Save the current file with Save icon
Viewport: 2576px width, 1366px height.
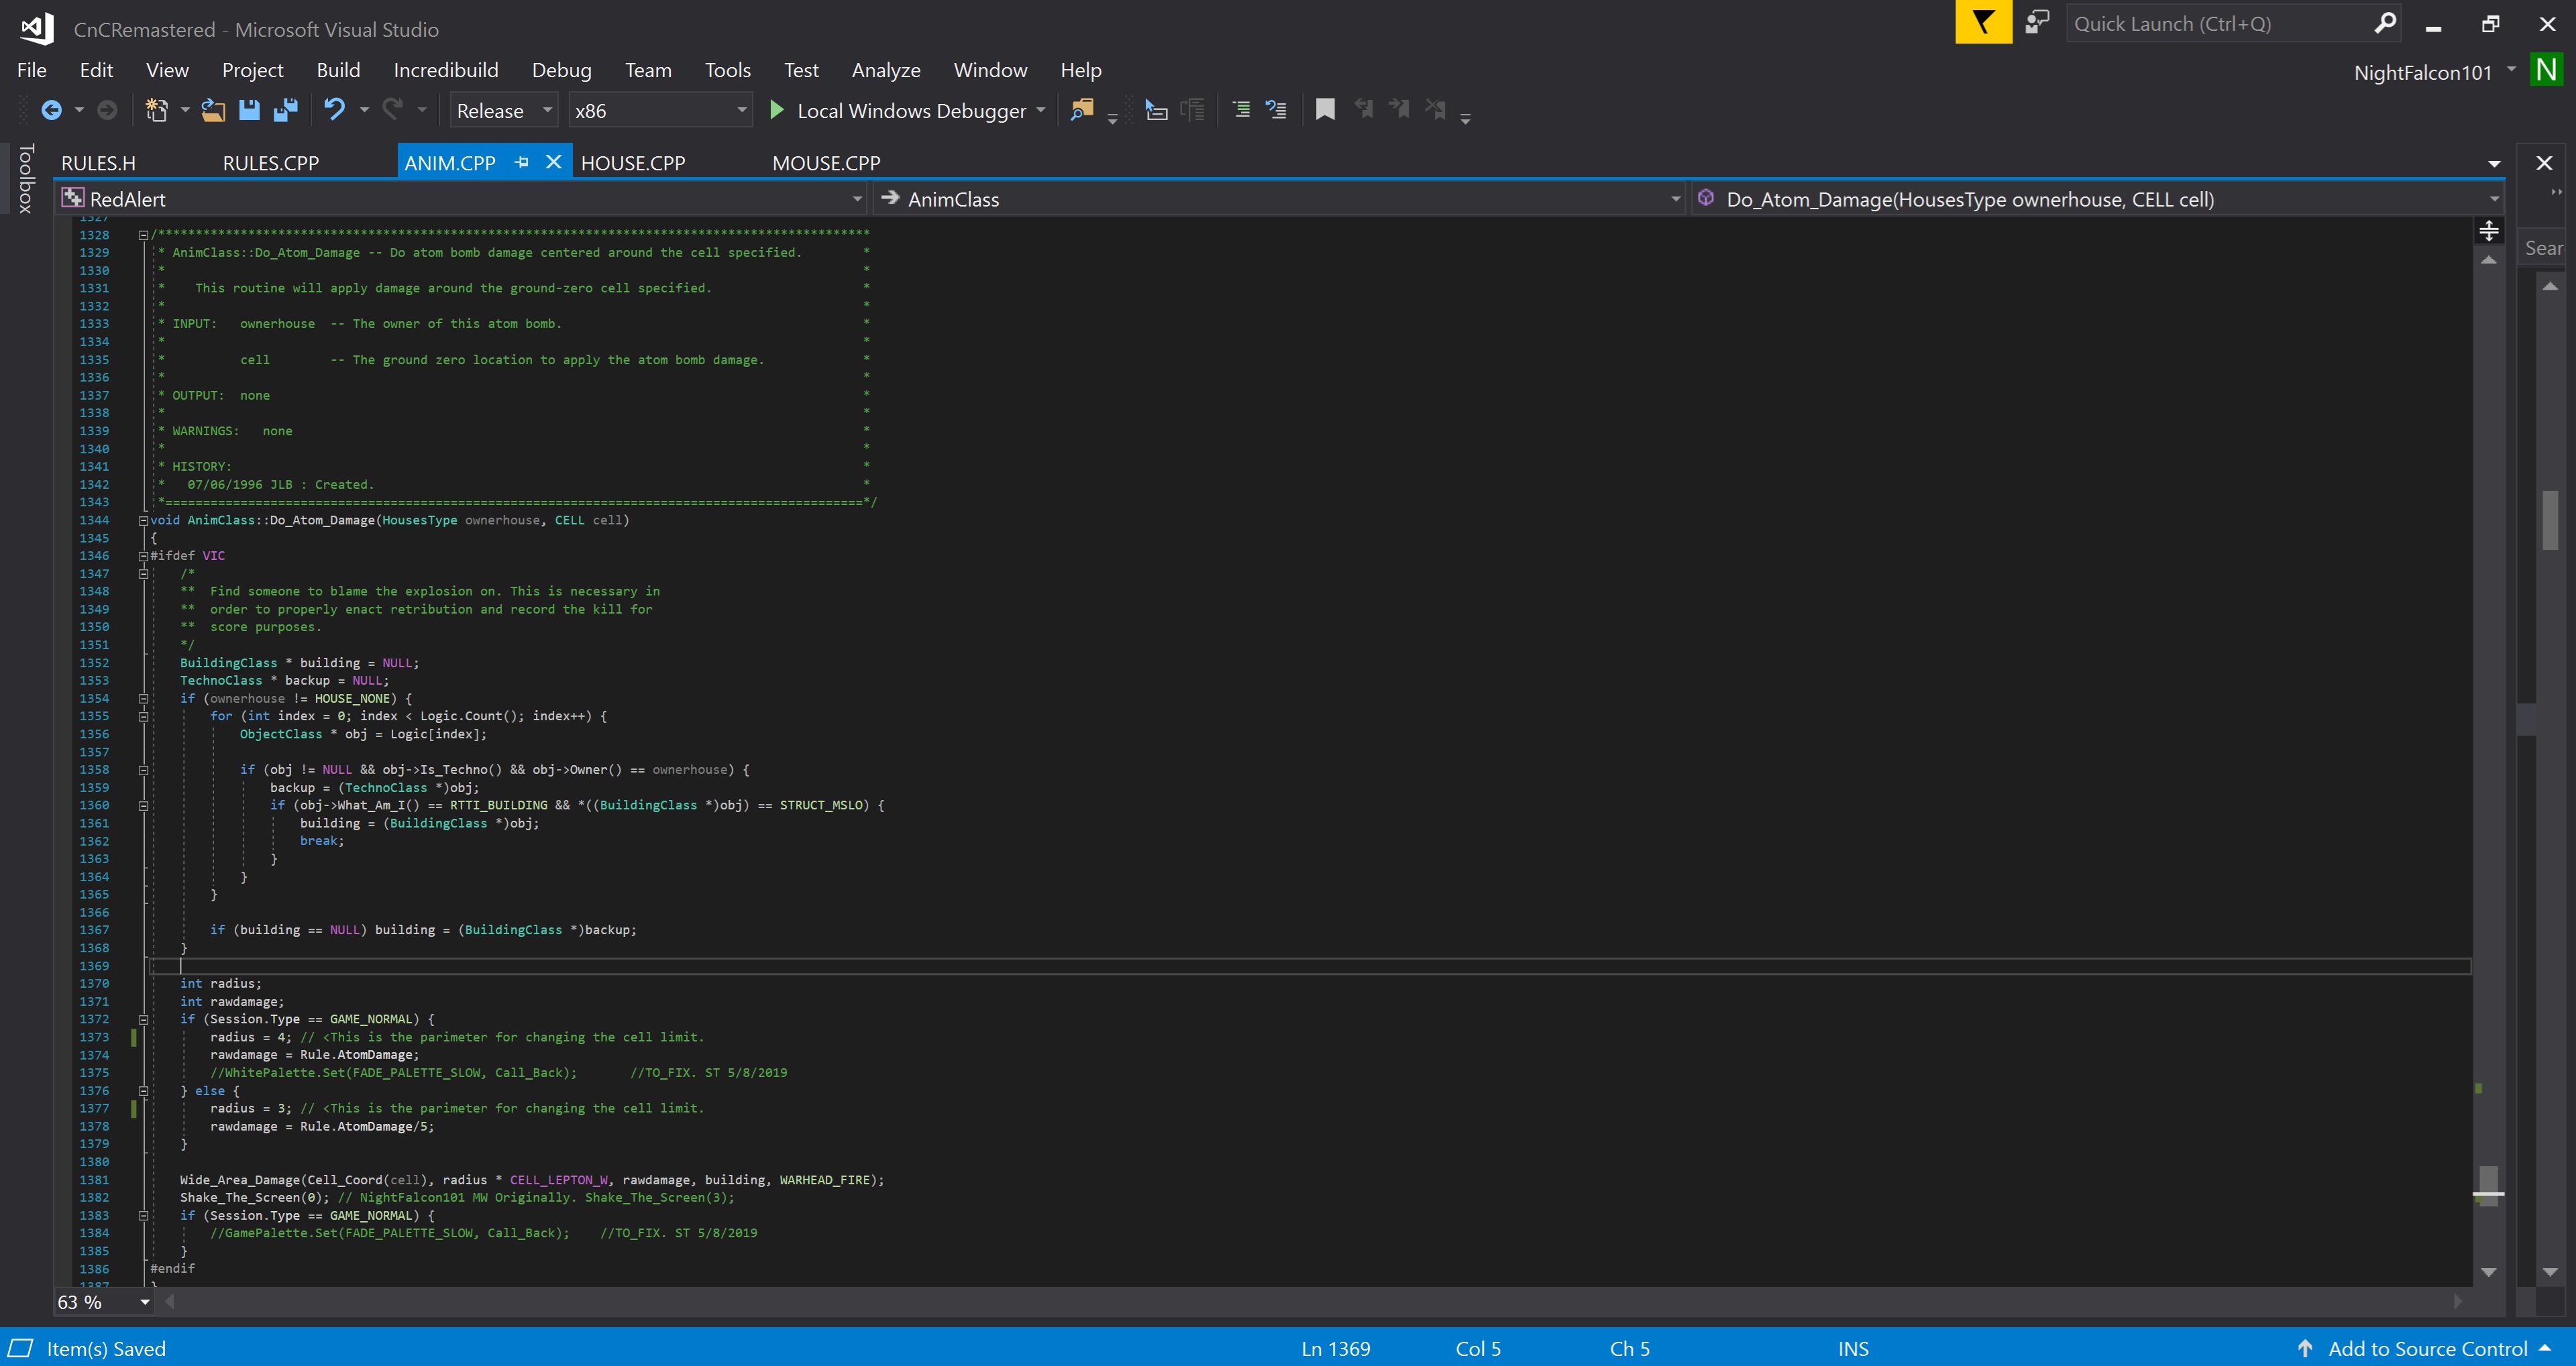tap(249, 110)
